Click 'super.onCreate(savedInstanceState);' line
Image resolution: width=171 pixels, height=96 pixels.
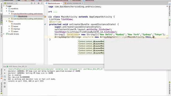[78, 27]
